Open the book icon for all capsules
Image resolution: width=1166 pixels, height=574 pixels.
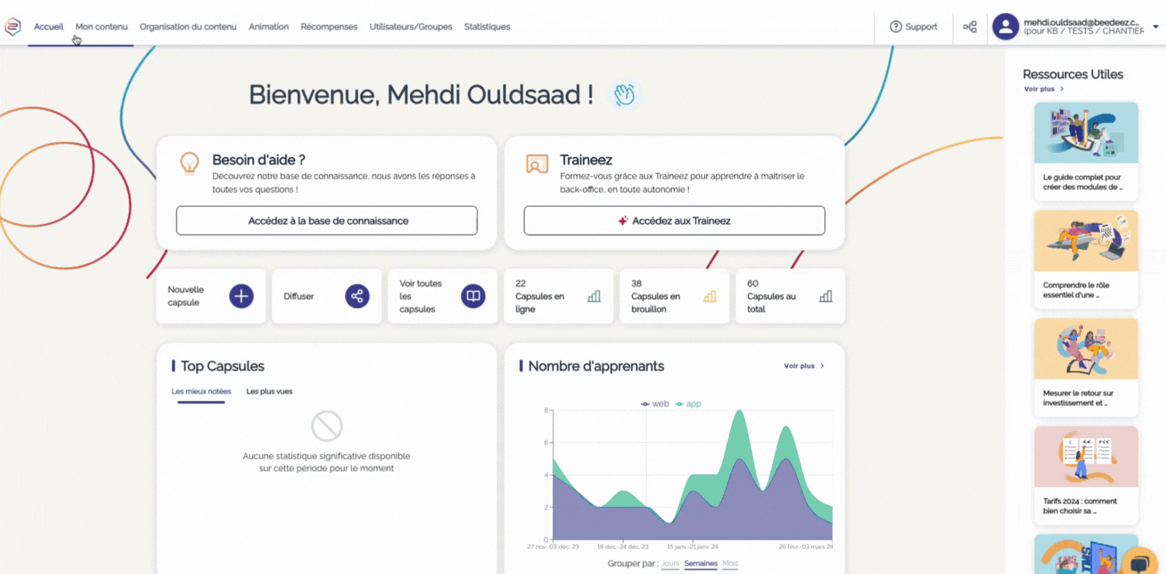pos(473,296)
